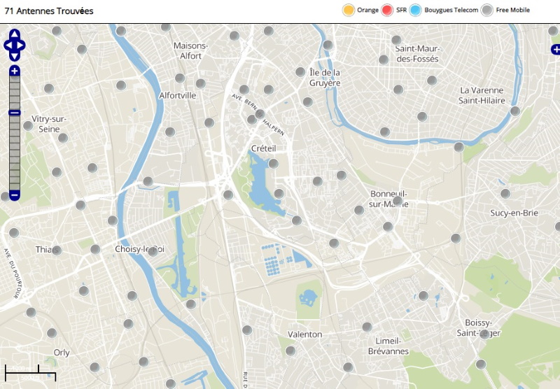560x389 pixels.
Task: Click the antenna marker on Choisy-le-Roi label
Action: (153, 251)
